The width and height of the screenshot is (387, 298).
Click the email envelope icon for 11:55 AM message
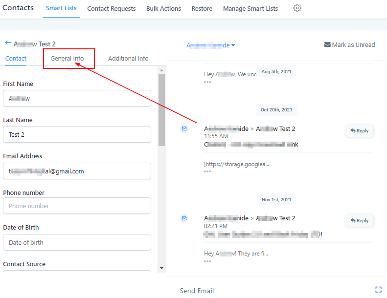pos(184,128)
